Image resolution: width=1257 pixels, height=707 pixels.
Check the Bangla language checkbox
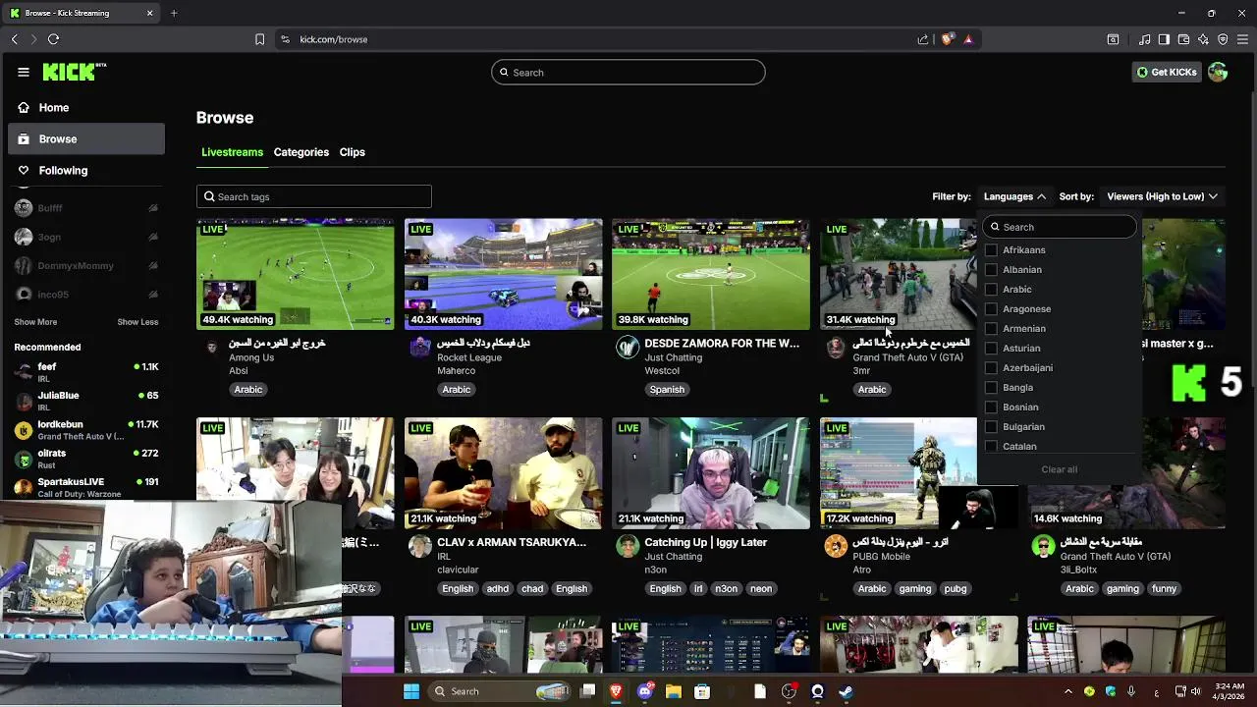click(x=991, y=388)
